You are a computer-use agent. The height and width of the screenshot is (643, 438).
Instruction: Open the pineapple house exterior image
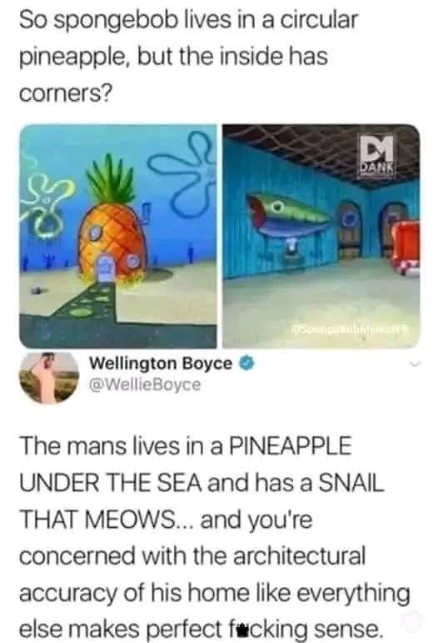[x=118, y=236]
